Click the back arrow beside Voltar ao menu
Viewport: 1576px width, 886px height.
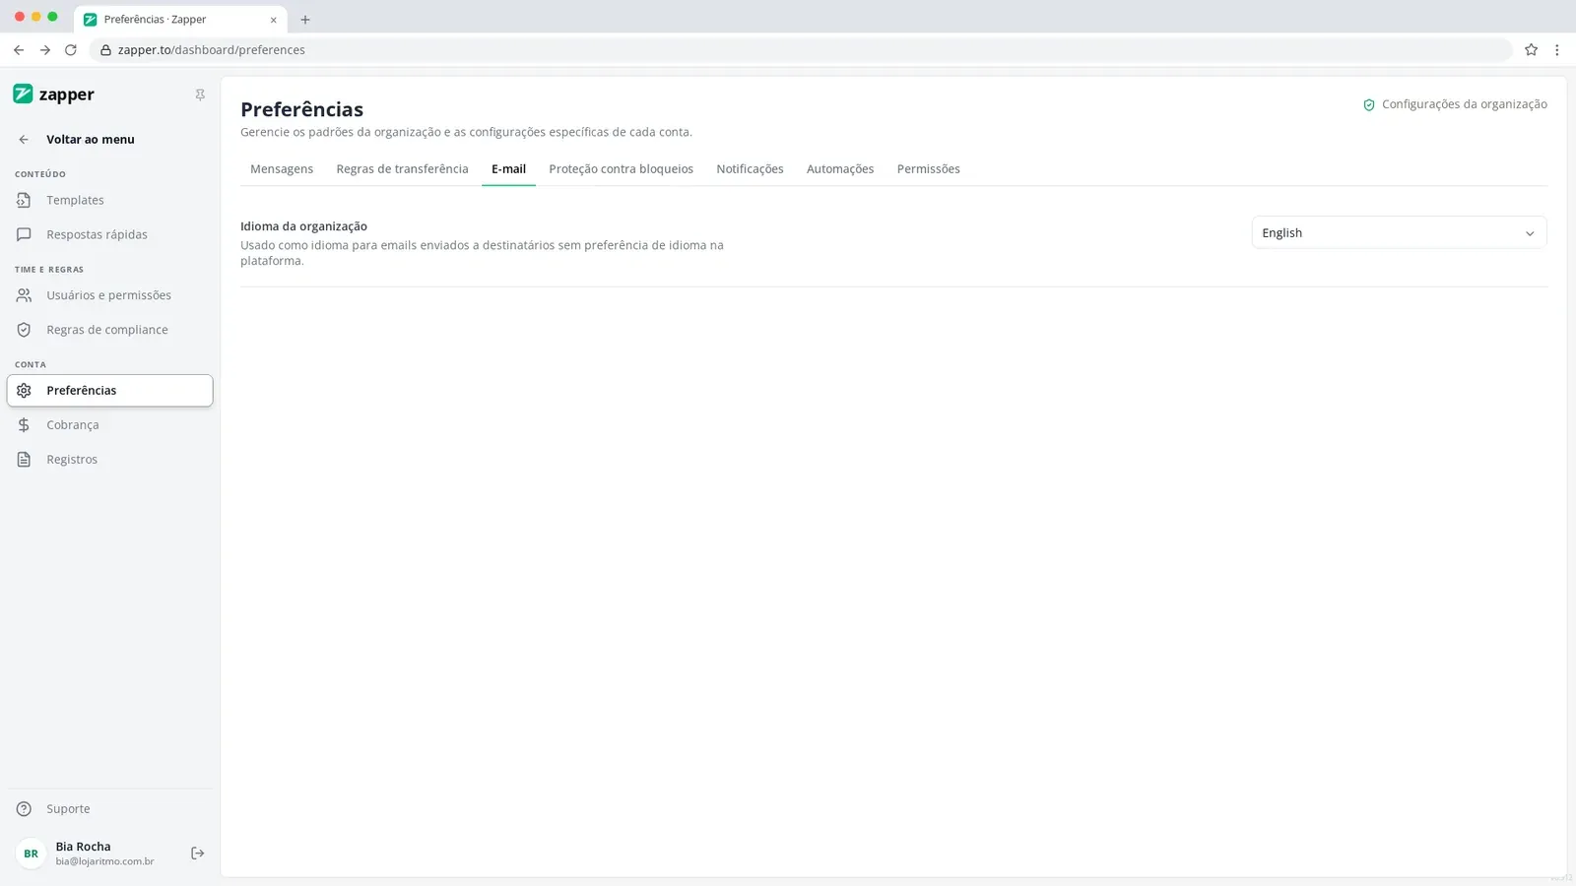(x=24, y=140)
